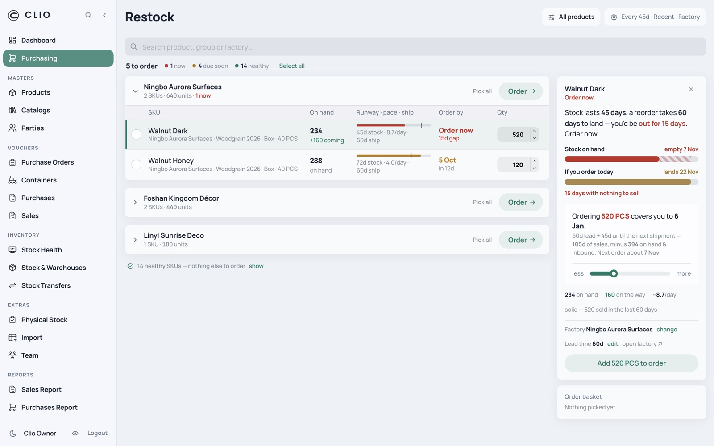The width and height of the screenshot is (714, 446).
Task: Open Every 45d · Recent · Factory settings
Action: pos(655,17)
